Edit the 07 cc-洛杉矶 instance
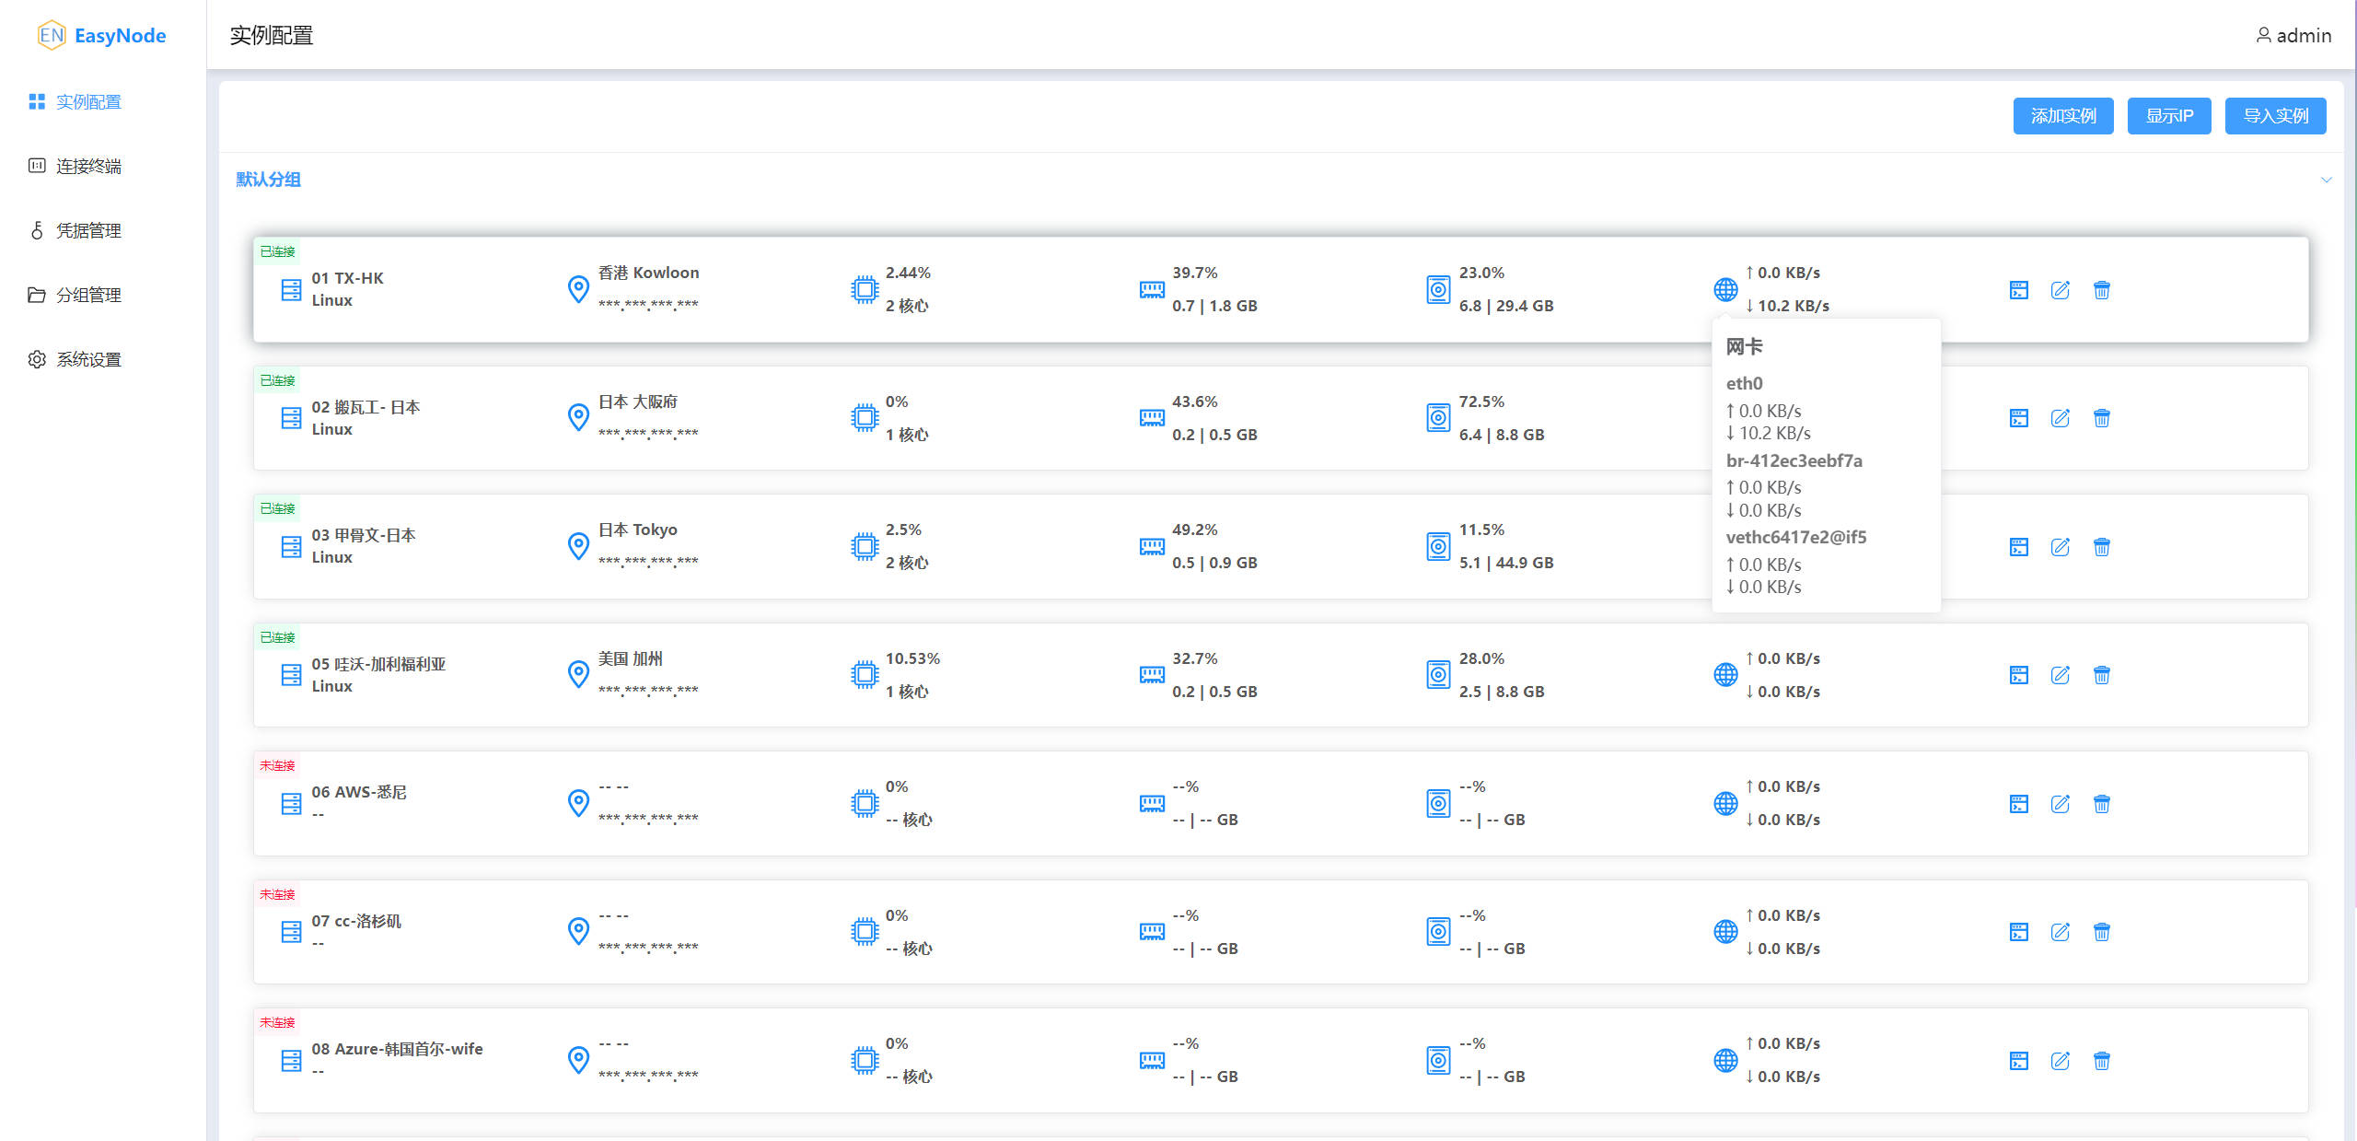The height and width of the screenshot is (1141, 2357). (2060, 932)
